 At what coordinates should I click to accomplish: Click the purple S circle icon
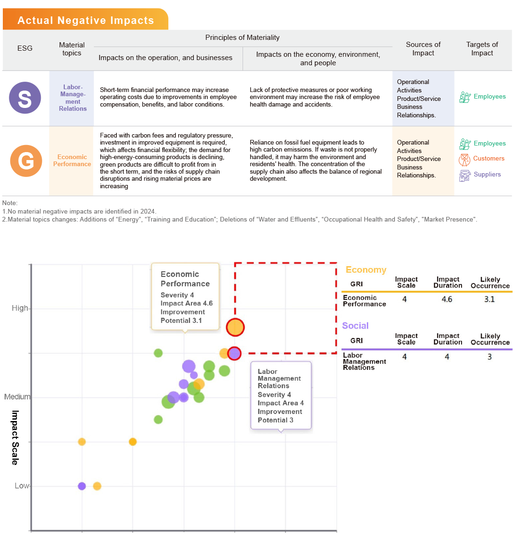pyautogui.click(x=25, y=98)
